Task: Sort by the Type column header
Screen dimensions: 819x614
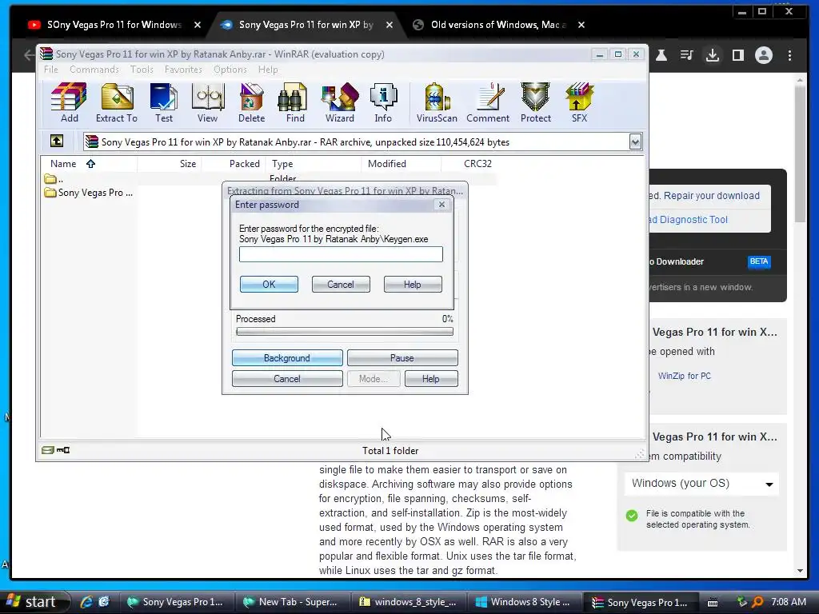Action: click(313, 163)
